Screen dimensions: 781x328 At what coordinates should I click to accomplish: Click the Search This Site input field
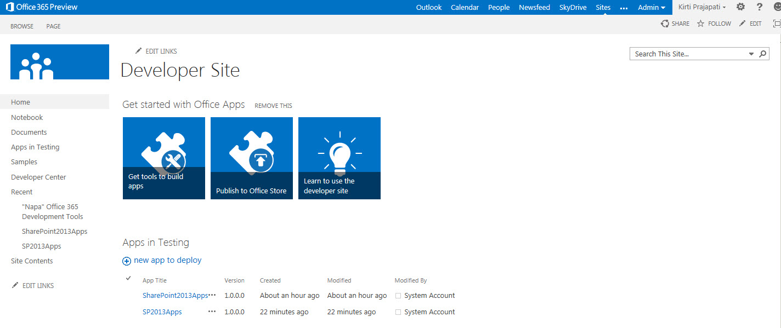[688, 54]
